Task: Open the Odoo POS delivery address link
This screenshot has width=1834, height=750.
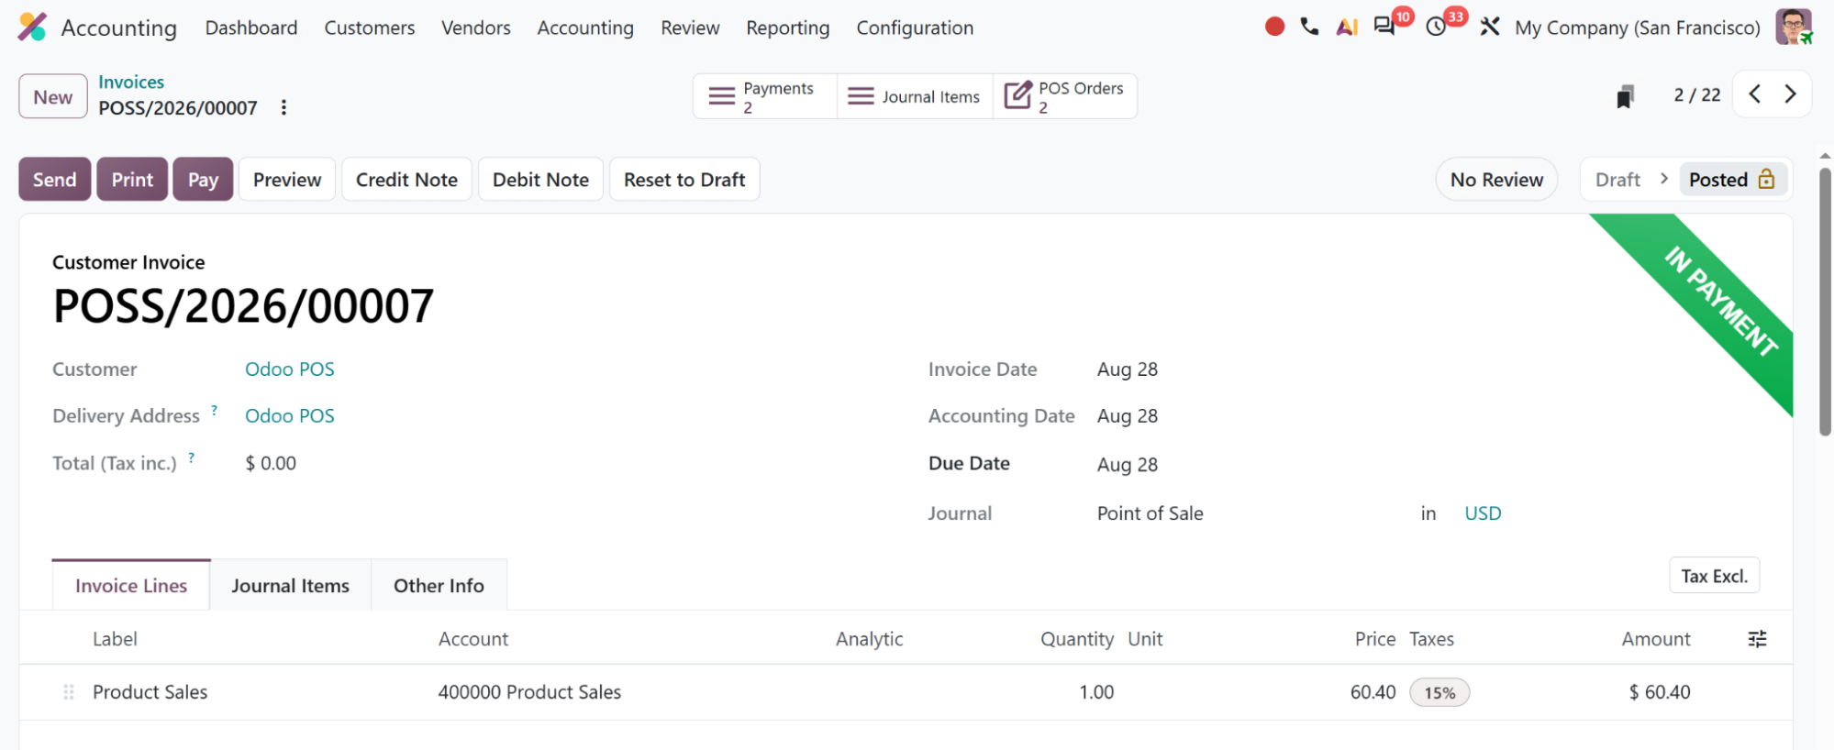Action: pos(290,415)
